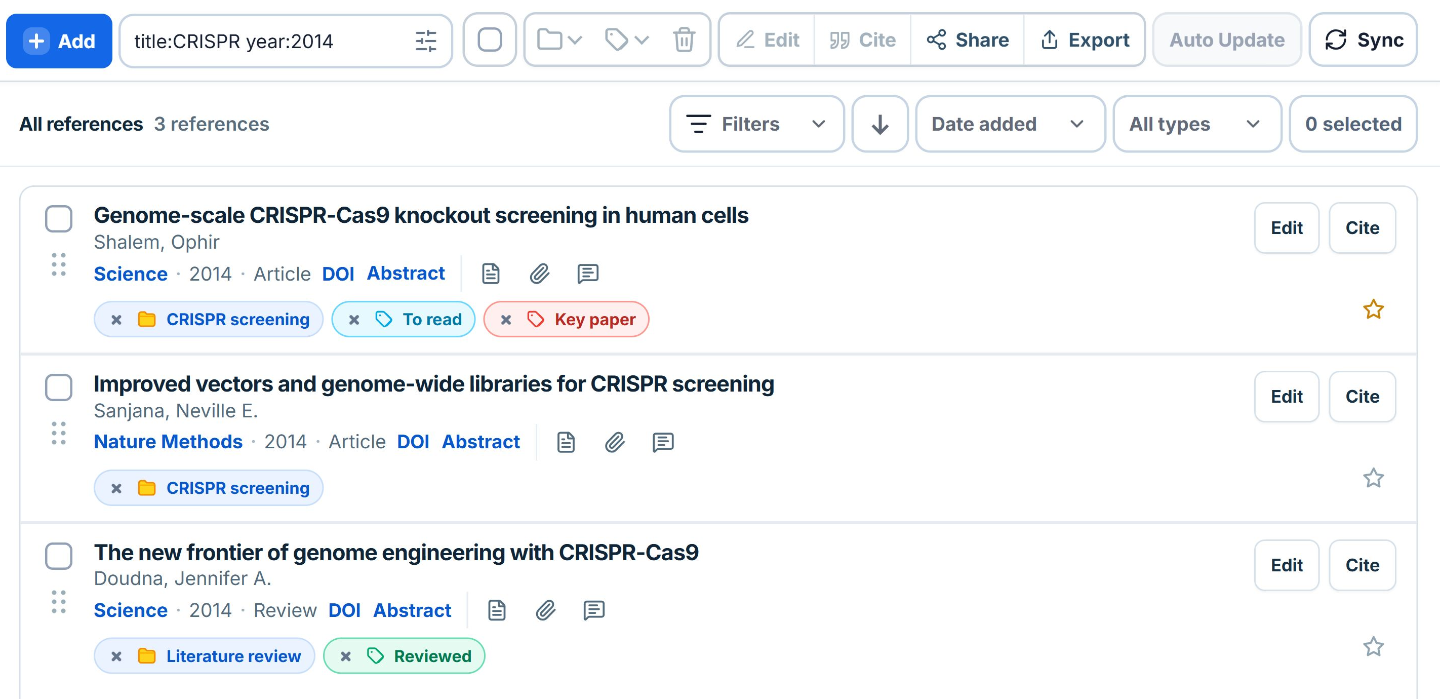Remove Literature review folder from Doudna reference
This screenshot has width=1440, height=699.
[x=116, y=656]
